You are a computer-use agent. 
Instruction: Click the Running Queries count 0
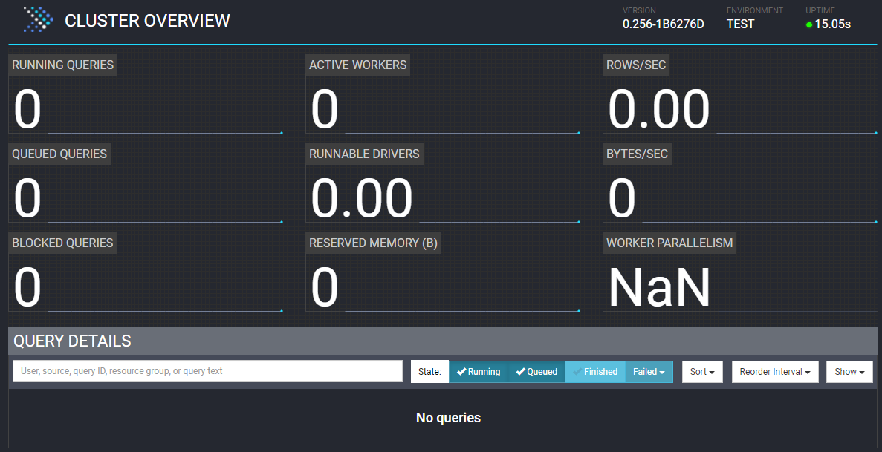coord(27,109)
